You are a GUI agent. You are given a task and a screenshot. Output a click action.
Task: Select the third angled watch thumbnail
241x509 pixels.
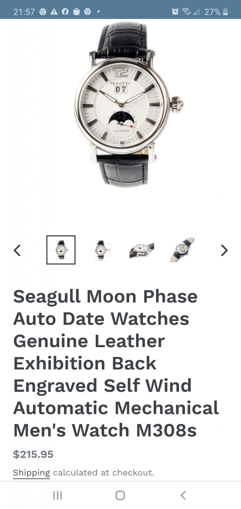tap(142, 250)
